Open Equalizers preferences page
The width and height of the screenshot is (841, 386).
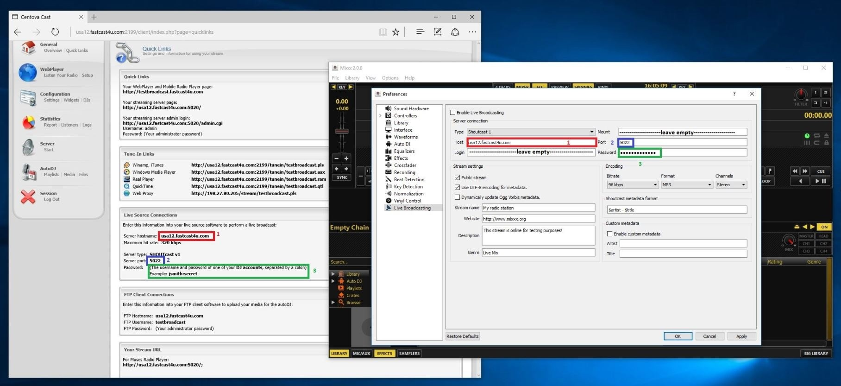404,151
